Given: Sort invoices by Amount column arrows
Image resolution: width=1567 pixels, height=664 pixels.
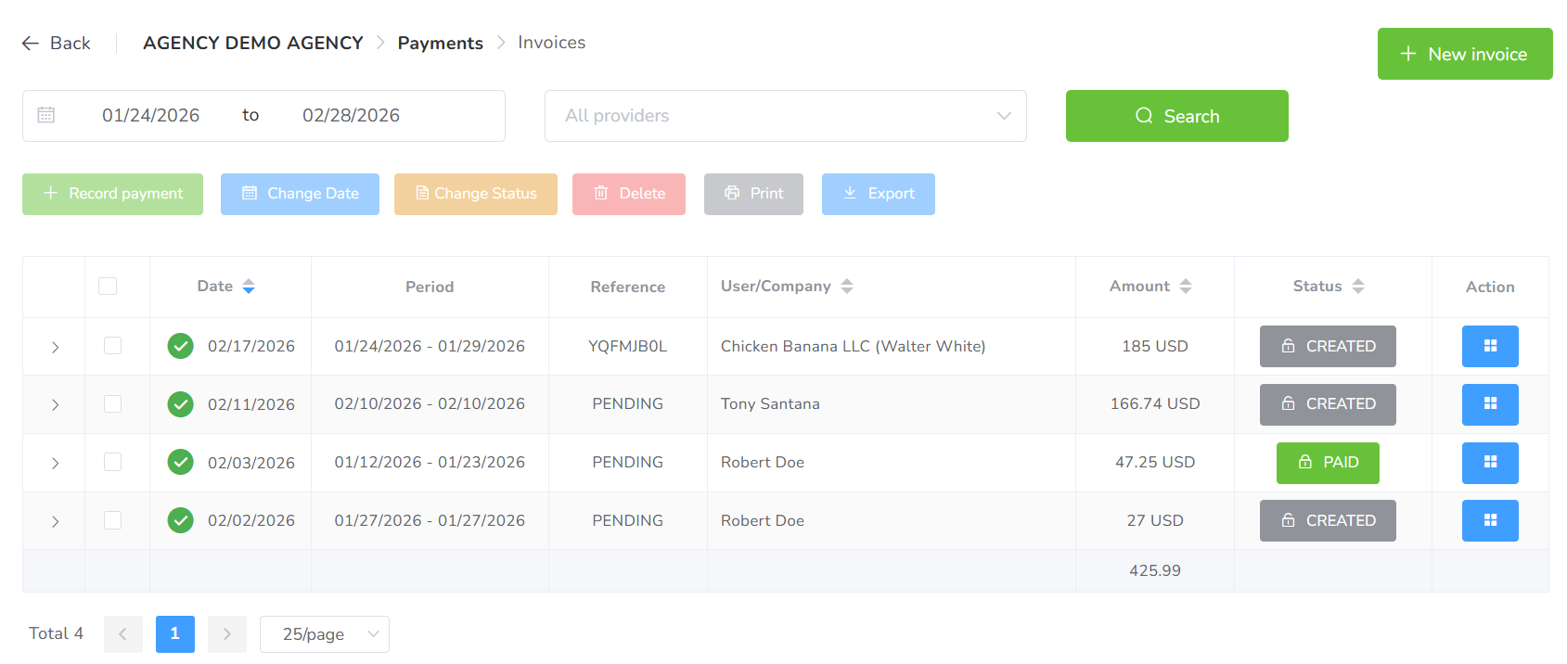Looking at the screenshot, I should 1185,287.
